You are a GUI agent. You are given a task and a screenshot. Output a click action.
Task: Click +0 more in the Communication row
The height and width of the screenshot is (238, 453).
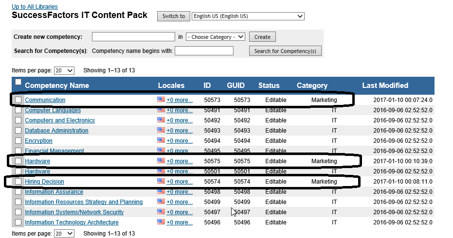180,100
